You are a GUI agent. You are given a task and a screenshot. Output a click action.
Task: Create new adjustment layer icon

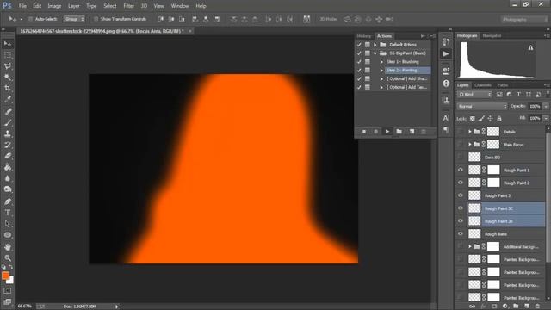pyautogui.click(x=505, y=307)
